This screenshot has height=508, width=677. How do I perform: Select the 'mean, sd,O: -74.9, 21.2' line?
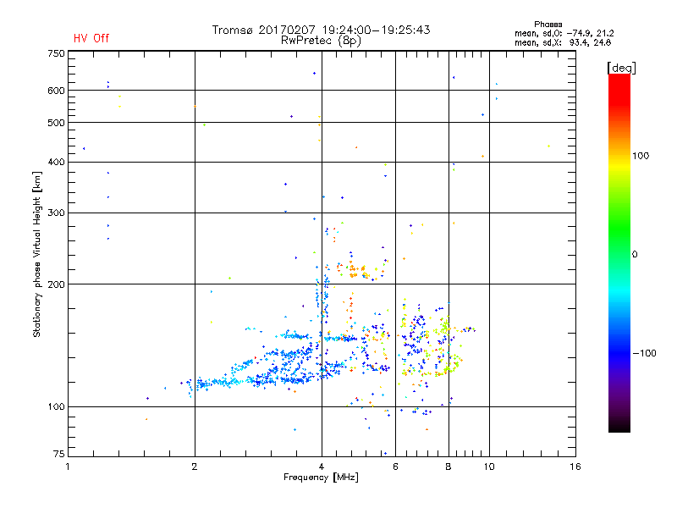click(564, 33)
